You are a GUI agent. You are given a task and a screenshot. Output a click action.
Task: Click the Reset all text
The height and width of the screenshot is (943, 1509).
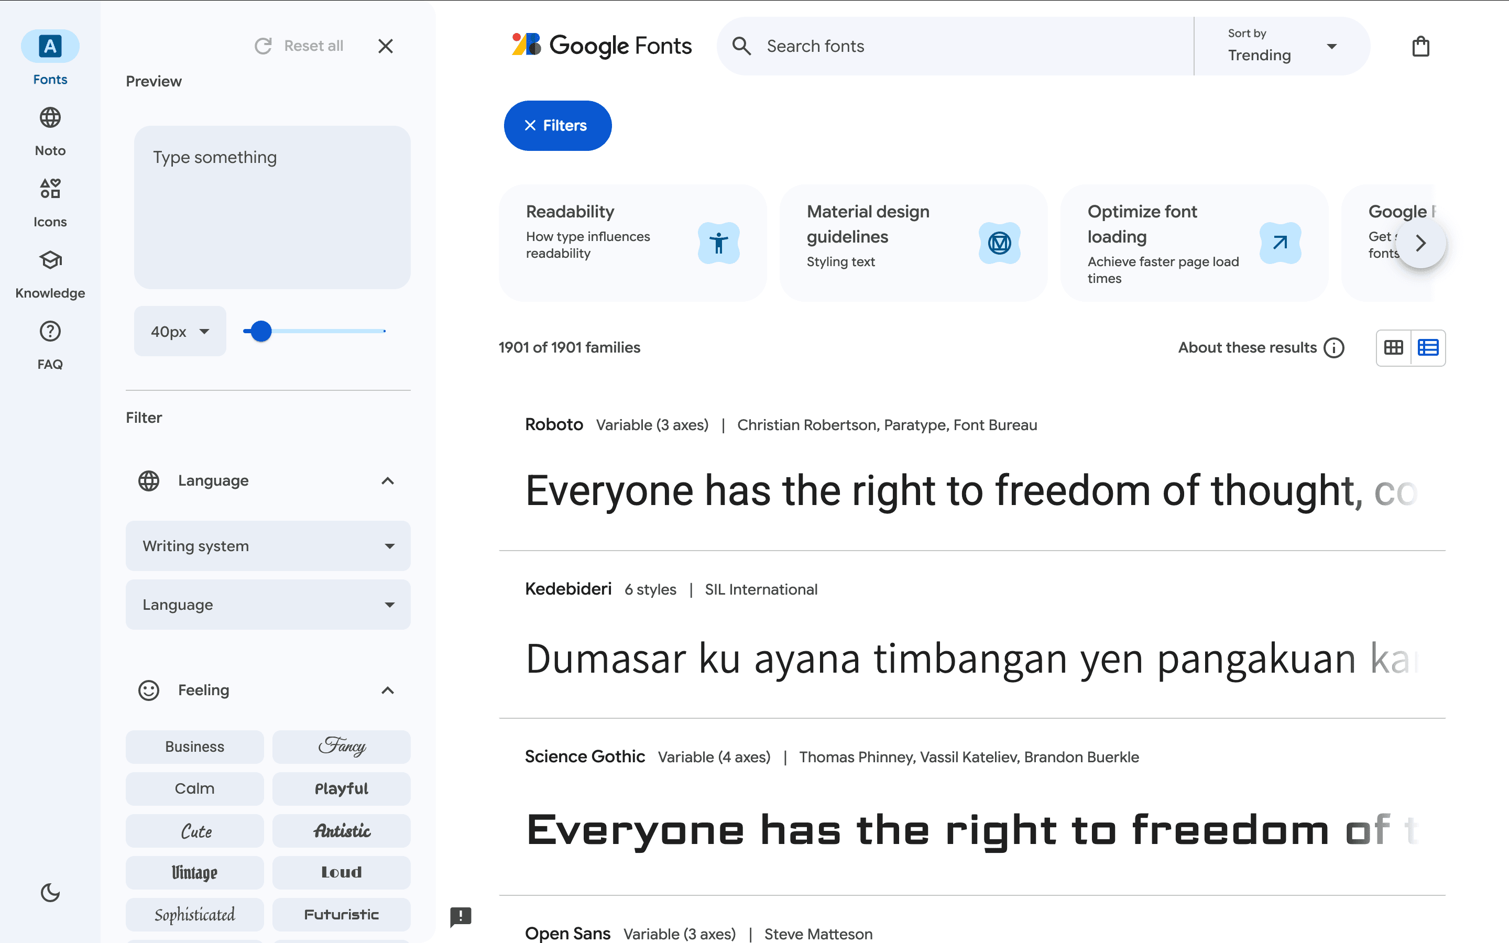click(314, 46)
